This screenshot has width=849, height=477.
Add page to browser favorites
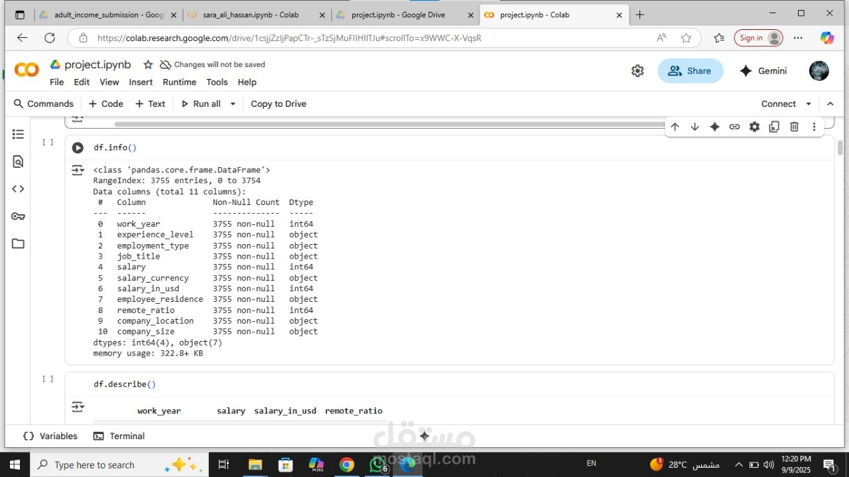click(686, 38)
